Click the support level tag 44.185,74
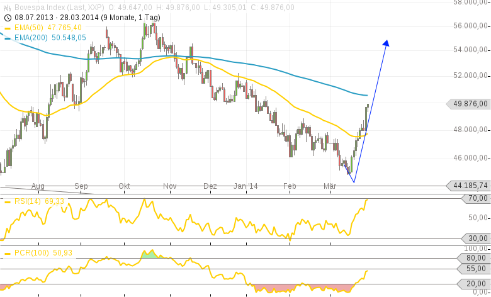Image resolution: width=491 pixels, height=297 pixels. pos(468,186)
